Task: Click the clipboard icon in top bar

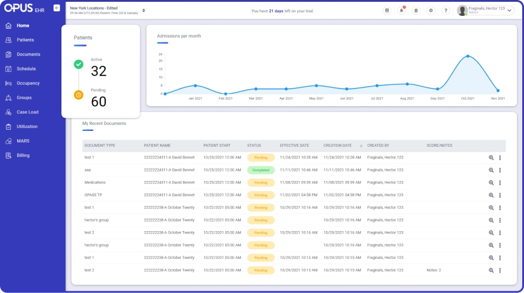Action: pos(416,11)
